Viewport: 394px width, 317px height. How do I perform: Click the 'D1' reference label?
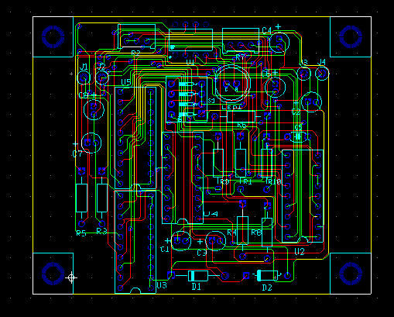pyautogui.click(x=197, y=287)
